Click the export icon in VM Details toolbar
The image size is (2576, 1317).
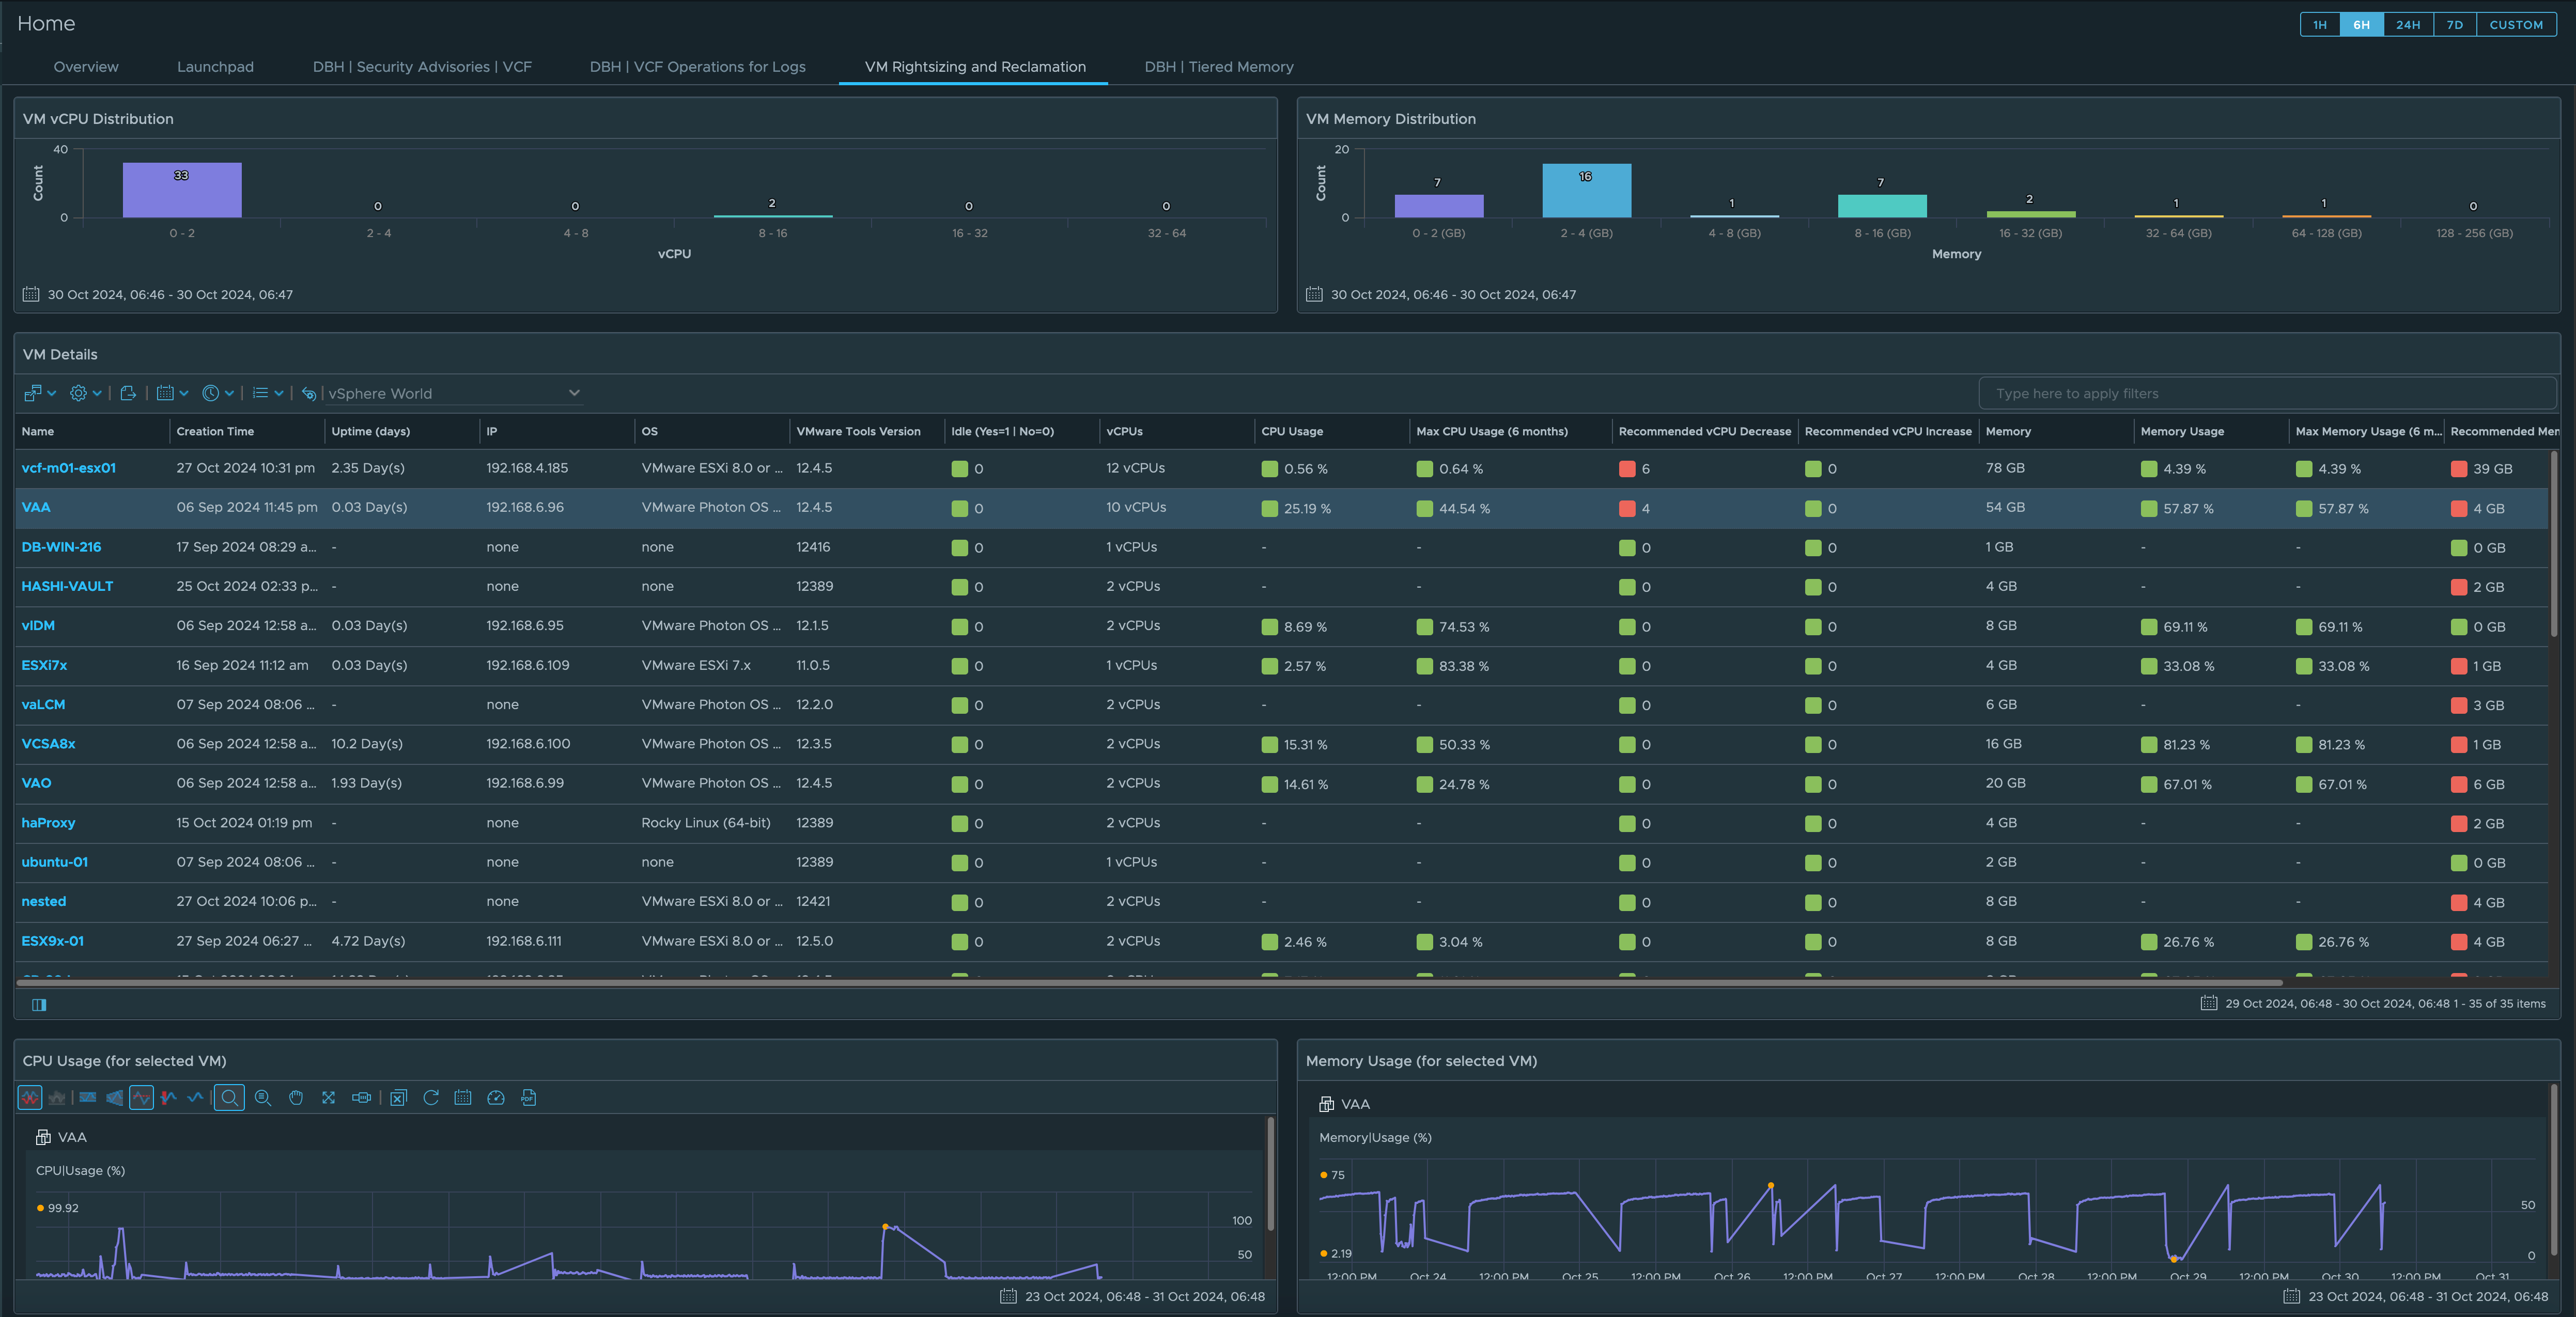coord(128,393)
